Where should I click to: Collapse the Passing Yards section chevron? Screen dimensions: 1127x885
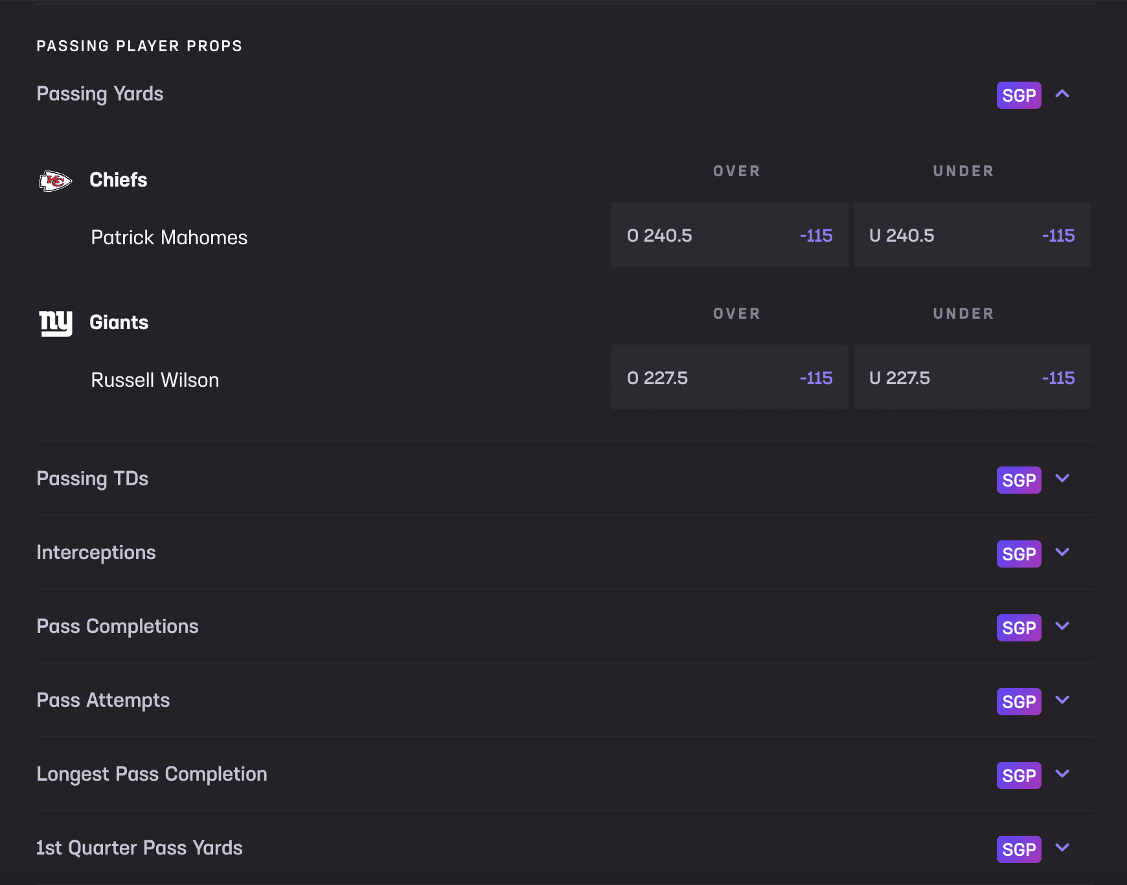[1062, 94]
